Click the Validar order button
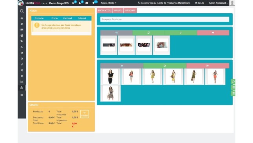 pos(84,114)
